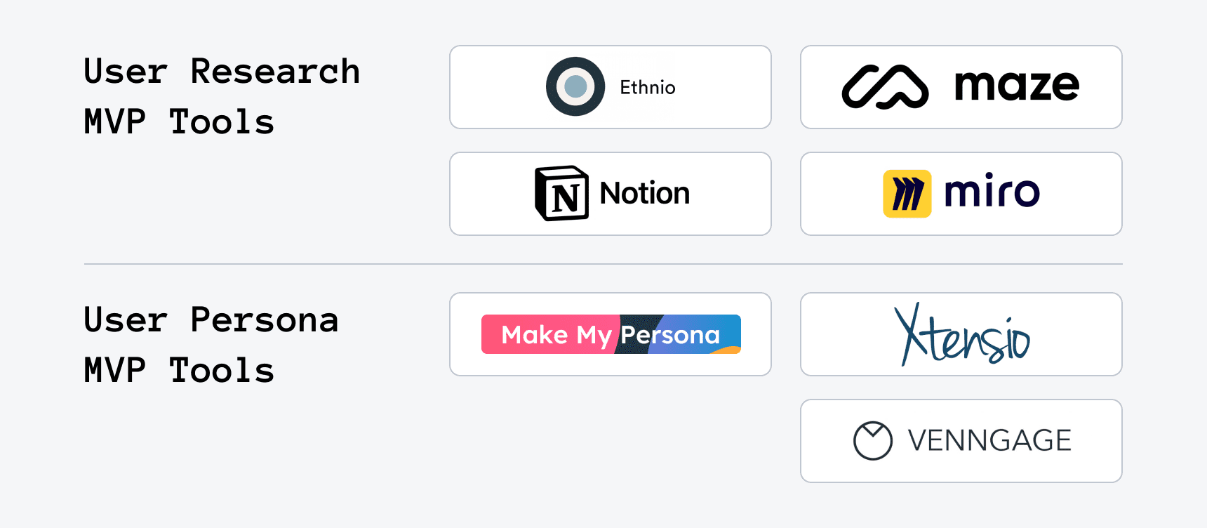
Task: Select the User Research heading text
Action: click(x=221, y=72)
